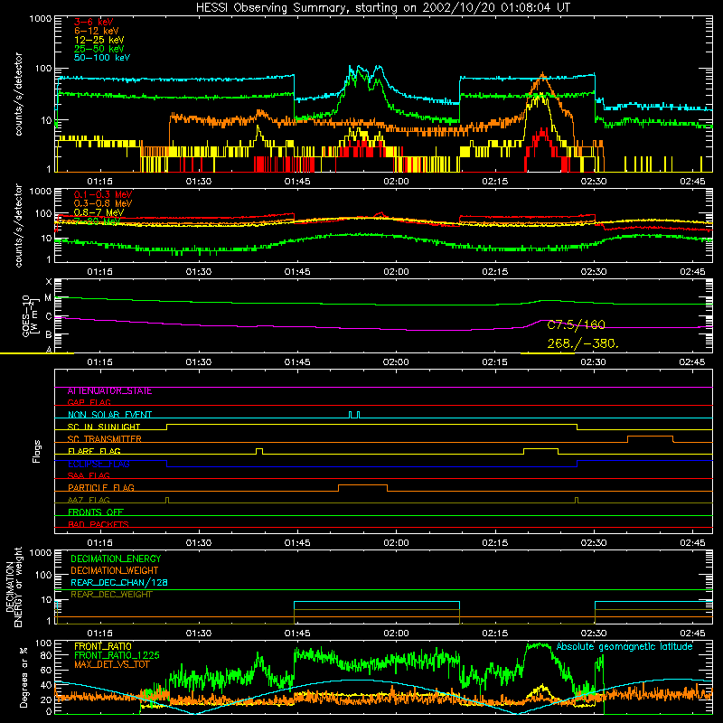Click the 268./-380. position annotation
This screenshot has height=723, width=723.
(x=583, y=343)
